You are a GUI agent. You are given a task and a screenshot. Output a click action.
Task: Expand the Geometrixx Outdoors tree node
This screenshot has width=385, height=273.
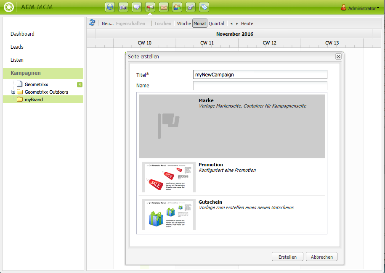13,92
